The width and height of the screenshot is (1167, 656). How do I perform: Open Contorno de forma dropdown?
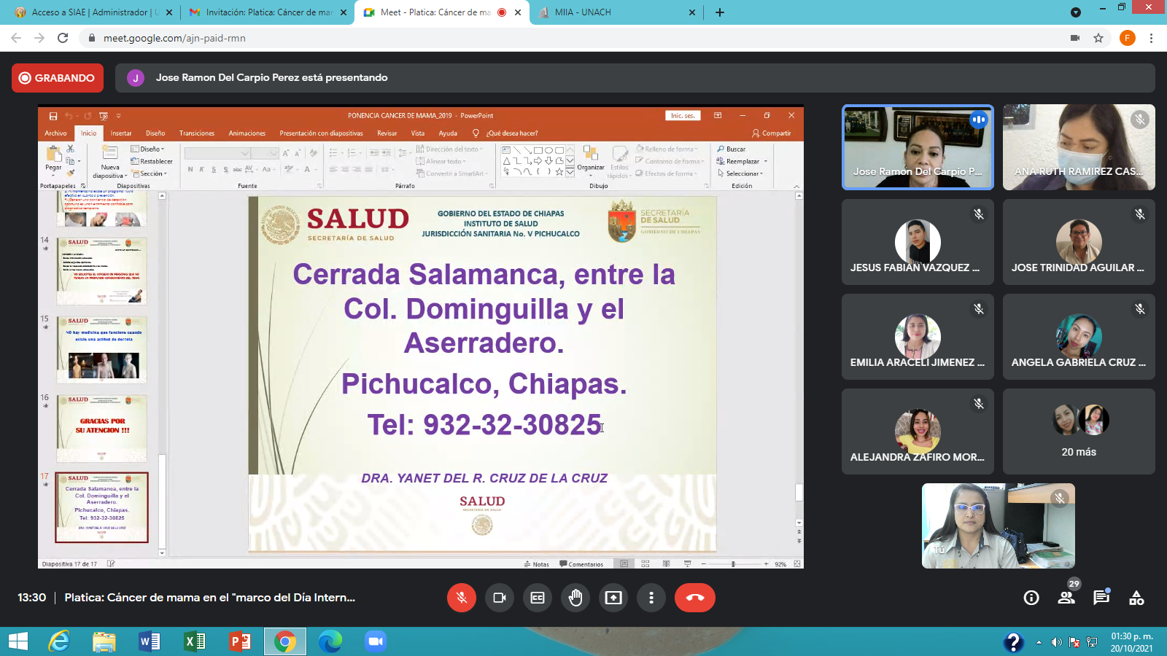[669, 161]
